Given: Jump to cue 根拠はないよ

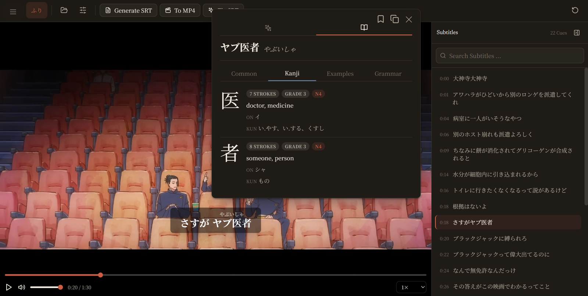Looking at the screenshot, I should (508, 206).
